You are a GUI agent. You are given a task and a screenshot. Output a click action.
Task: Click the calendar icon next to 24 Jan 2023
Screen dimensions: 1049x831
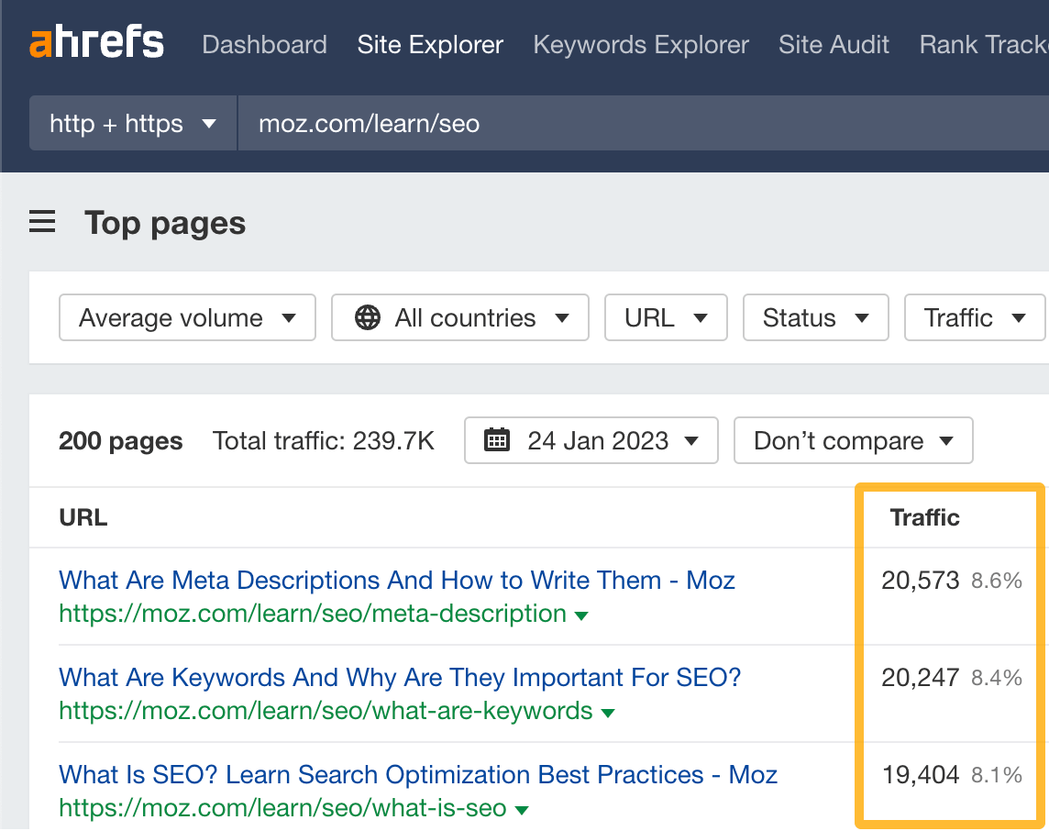tap(496, 440)
